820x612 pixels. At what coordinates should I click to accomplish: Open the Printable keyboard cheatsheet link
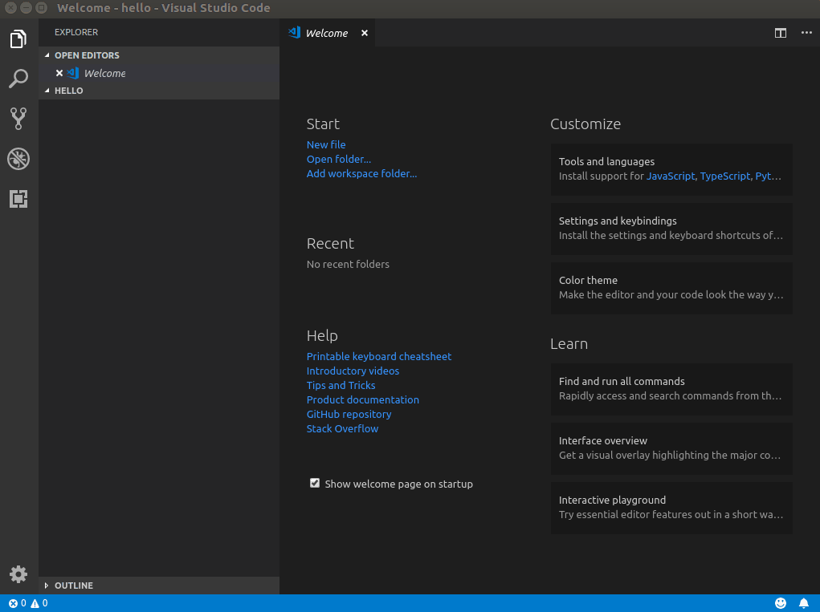click(379, 356)
